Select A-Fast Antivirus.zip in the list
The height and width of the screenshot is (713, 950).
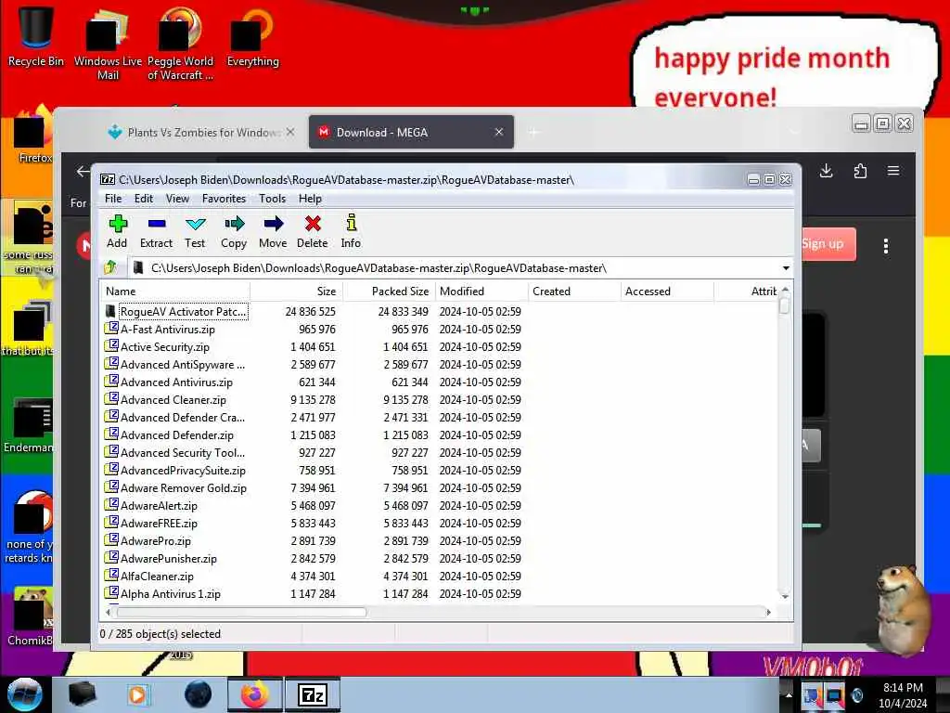pyautogui.click(x=168, y=330)
